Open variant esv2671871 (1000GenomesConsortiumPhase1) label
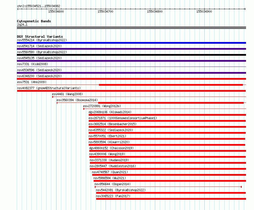The image size is (254, 210). (x=123, y=118)
